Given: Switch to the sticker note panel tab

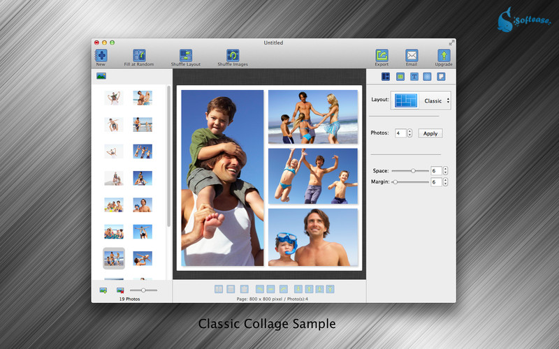Looking at the screenshot, I should [x=441, y=77].
